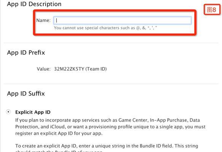Click the 32M22ZK5TY prefix value
Viewport: 222px width, 152px height.
[69, 69]
